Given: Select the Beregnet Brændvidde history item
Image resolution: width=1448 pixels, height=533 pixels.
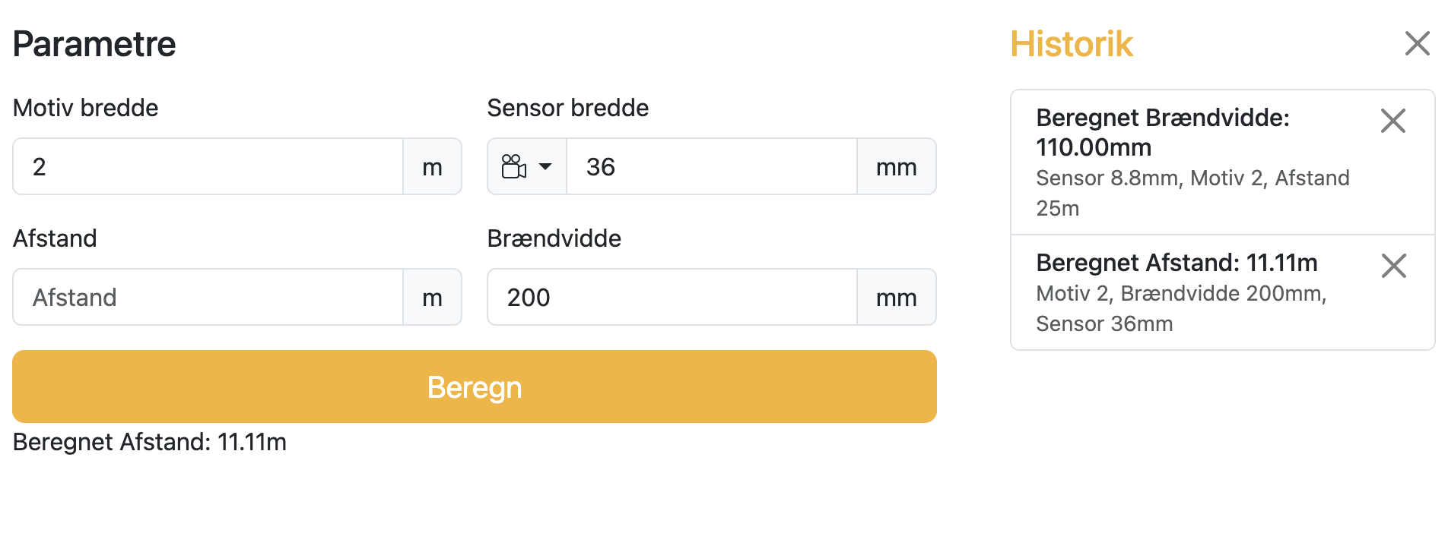Looking at the screenshot, I should coord(1194,162).
